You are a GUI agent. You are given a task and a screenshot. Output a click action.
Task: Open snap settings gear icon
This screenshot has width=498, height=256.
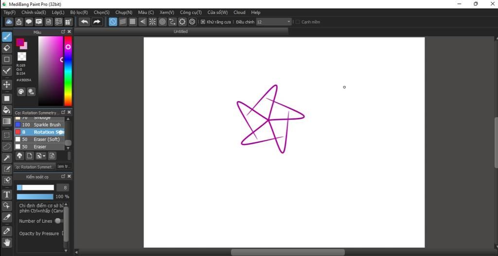point(192,21)
